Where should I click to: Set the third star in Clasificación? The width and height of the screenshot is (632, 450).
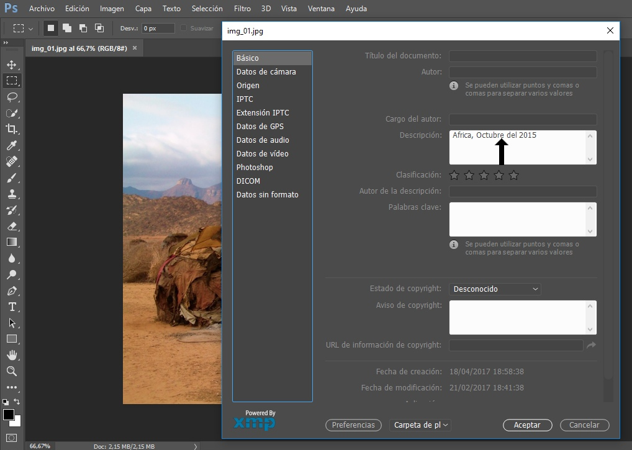(484, 175)
